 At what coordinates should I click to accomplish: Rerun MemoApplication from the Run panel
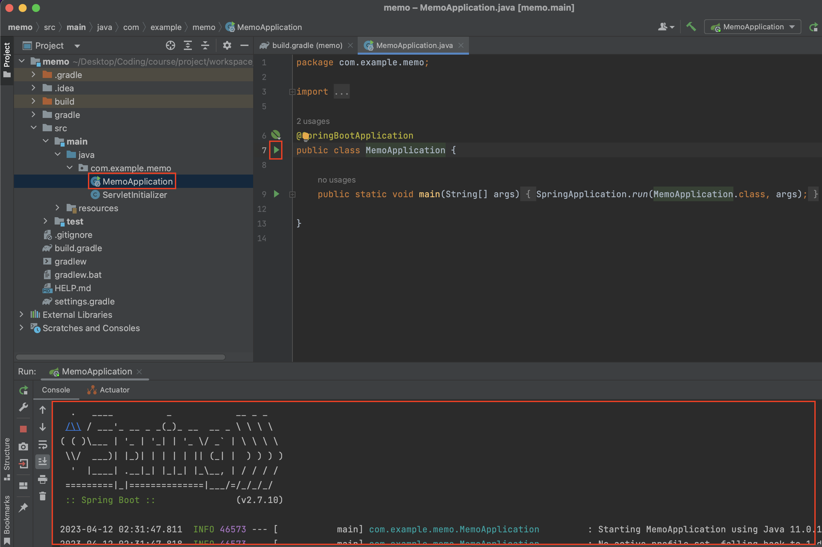click(23, 390)
